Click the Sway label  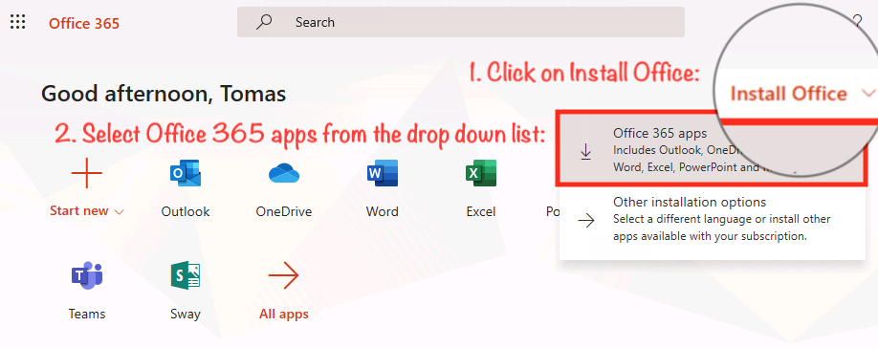coord(186,314)
